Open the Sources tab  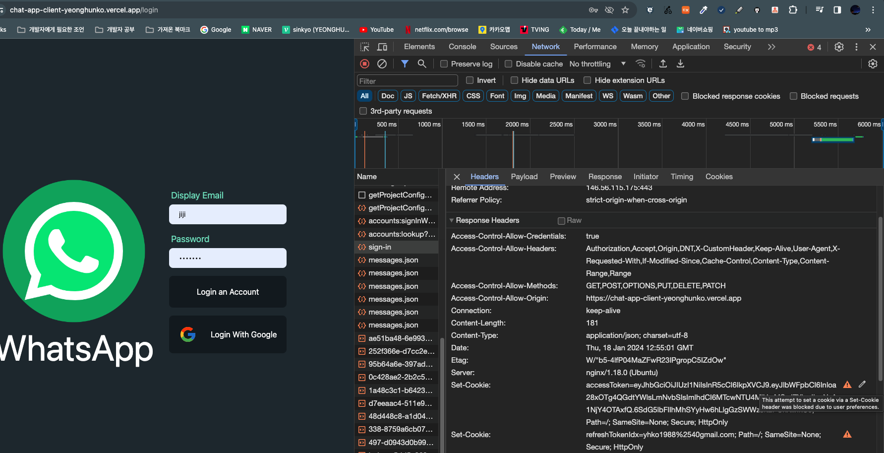click(x=504, y=47)
